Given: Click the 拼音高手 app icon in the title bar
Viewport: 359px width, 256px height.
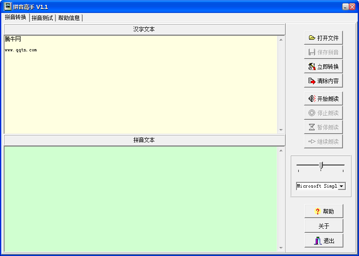Looking at the screenshot, I should pos(7,7).
